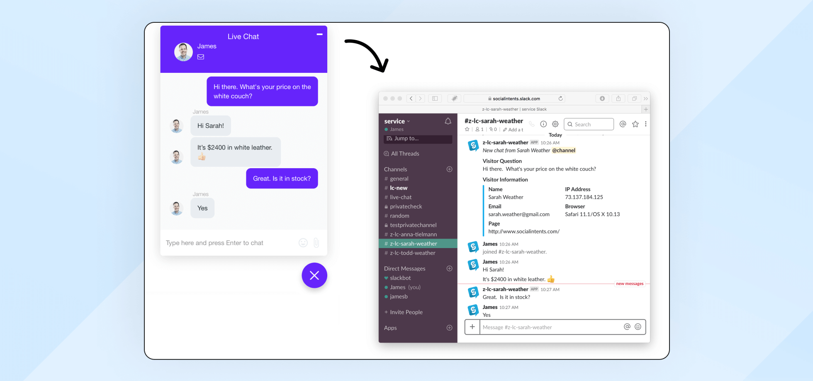Open more options vertical dots menu

coord(645,124)
